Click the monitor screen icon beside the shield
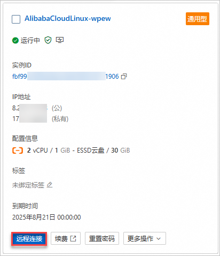 click(x=60, y=40)
